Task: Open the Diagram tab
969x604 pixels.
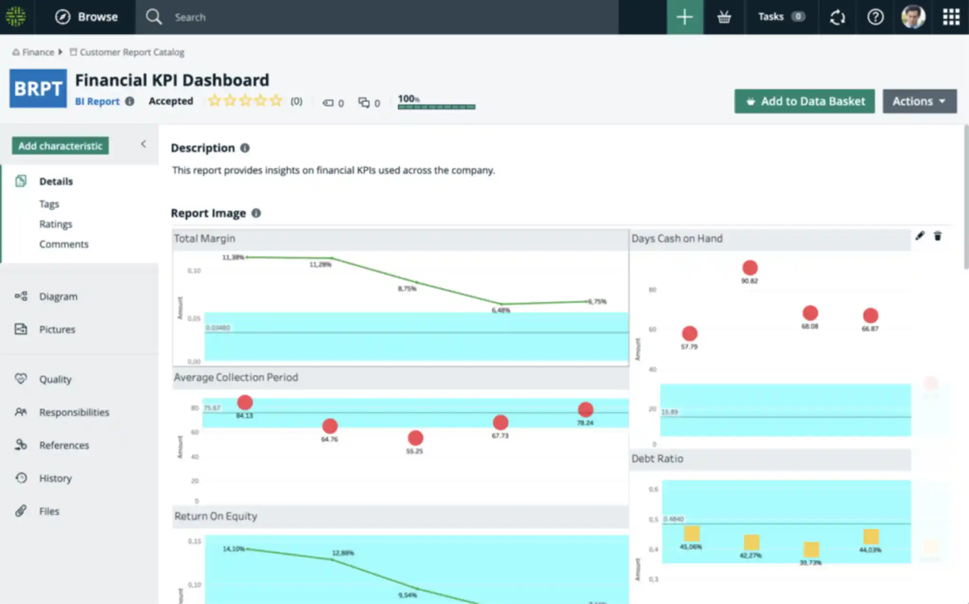Action: [58, 296]
